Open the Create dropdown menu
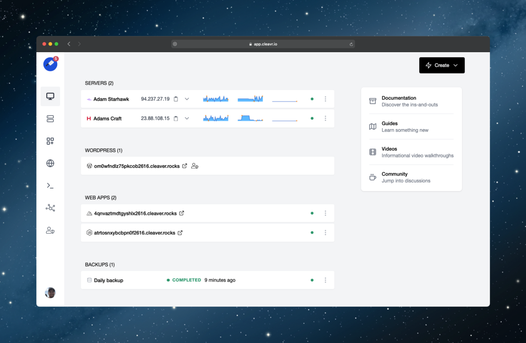Image resolution: width=526 pixels, height=343 pixels. point(441,65)
